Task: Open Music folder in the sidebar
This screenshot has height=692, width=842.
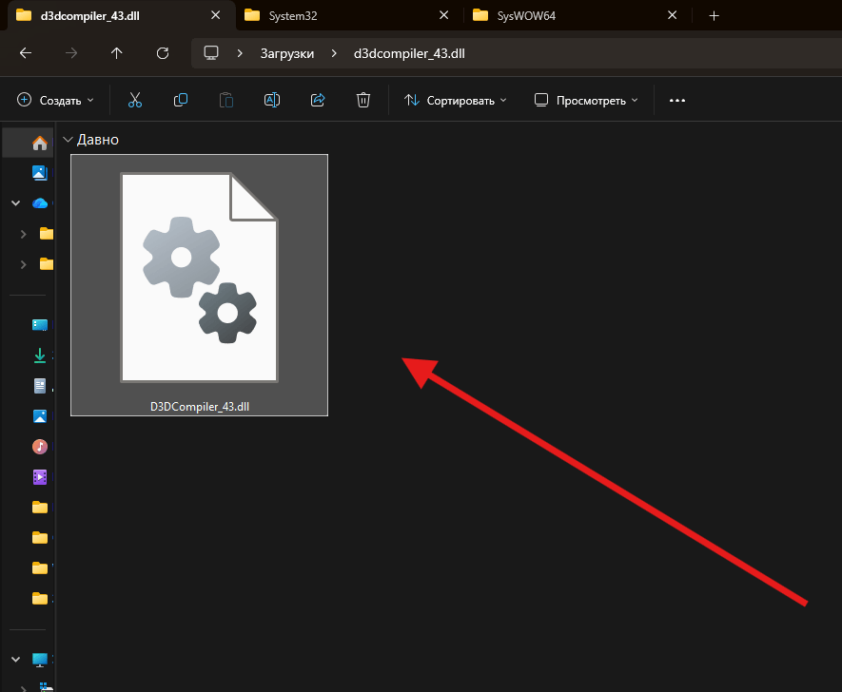Action: coord(40,447)
